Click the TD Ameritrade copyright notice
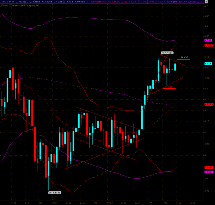This screenshot has width=215, height=205. 20,5
